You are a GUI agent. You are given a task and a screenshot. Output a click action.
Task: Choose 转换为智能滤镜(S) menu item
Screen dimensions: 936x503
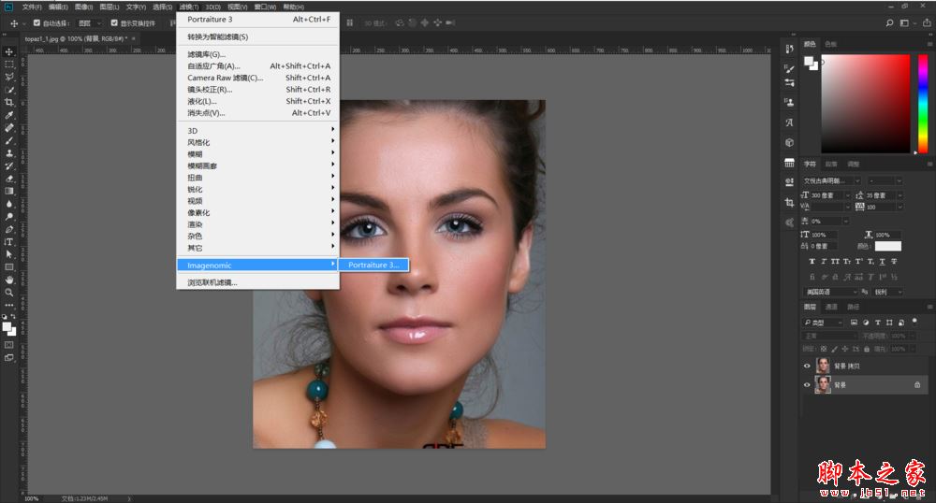[258, 37]
